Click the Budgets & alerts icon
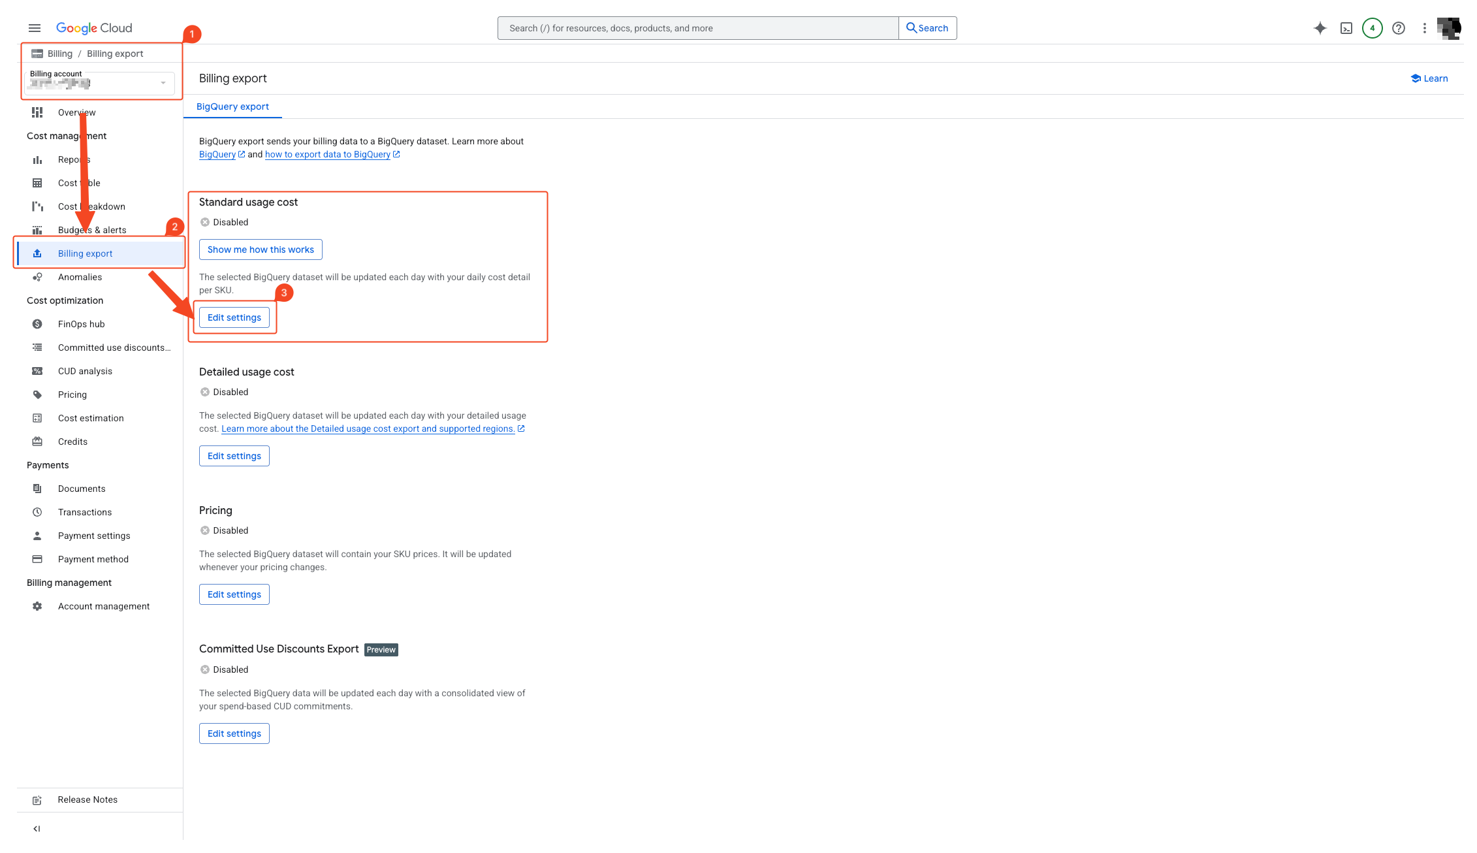 pos(37,230)
